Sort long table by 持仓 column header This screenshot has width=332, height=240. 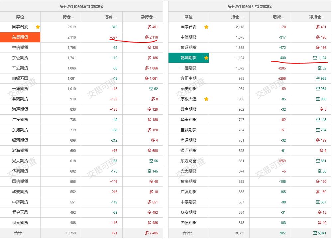pos(60,17)
